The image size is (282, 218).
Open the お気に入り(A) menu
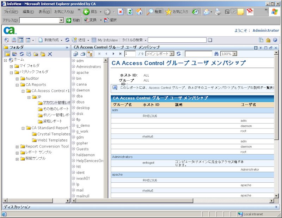click(x=64, y=12)
